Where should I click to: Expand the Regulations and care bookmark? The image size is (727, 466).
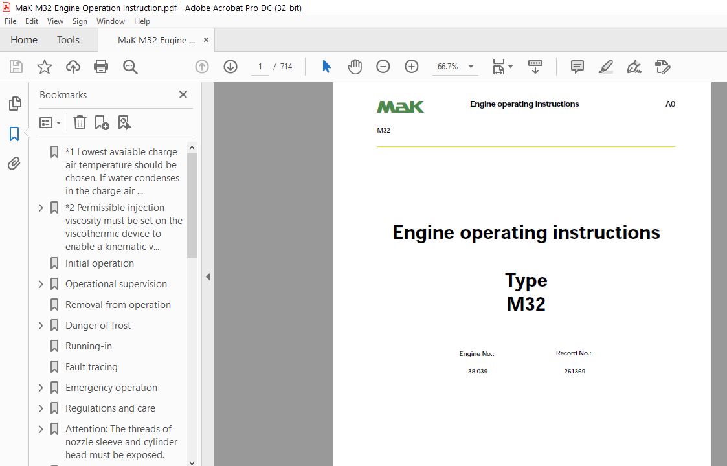point(41,408)
